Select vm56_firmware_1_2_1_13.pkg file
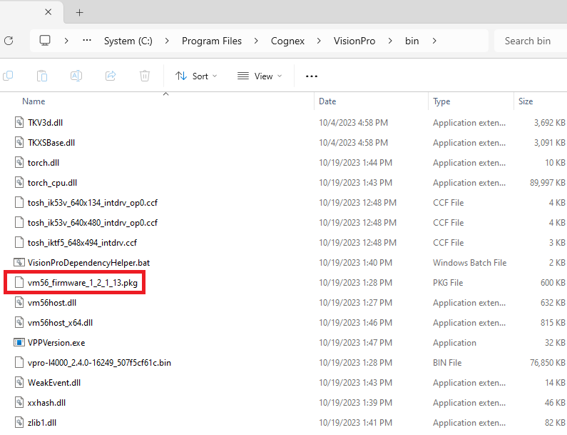This screenshot has height=435, width=567. click(x=82, y=283)
